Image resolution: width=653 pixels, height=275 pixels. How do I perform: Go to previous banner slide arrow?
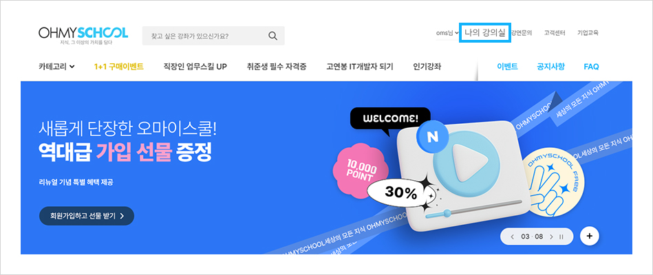point(512,236)
